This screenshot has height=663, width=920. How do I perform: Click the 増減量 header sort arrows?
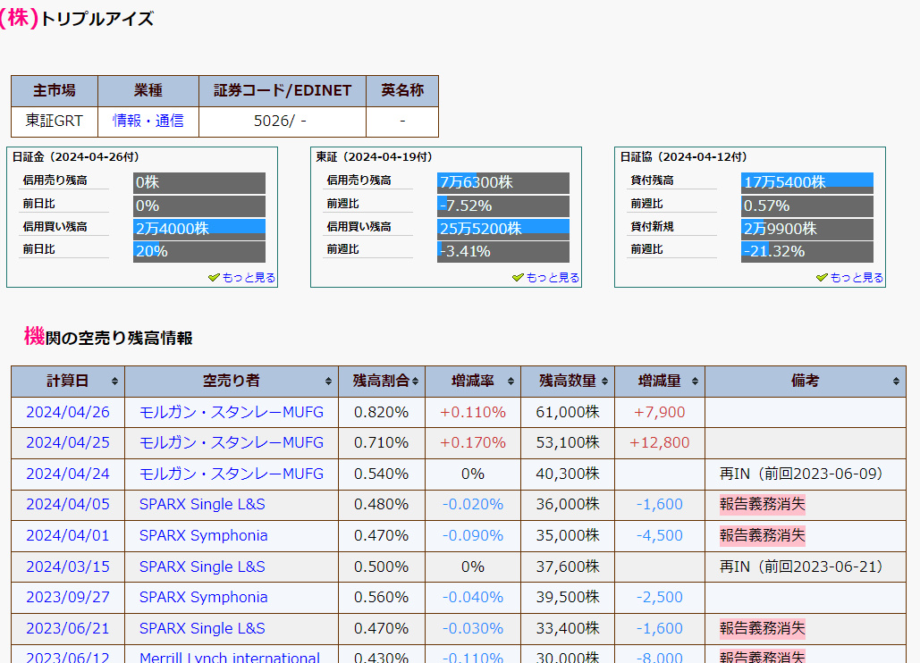695,382
